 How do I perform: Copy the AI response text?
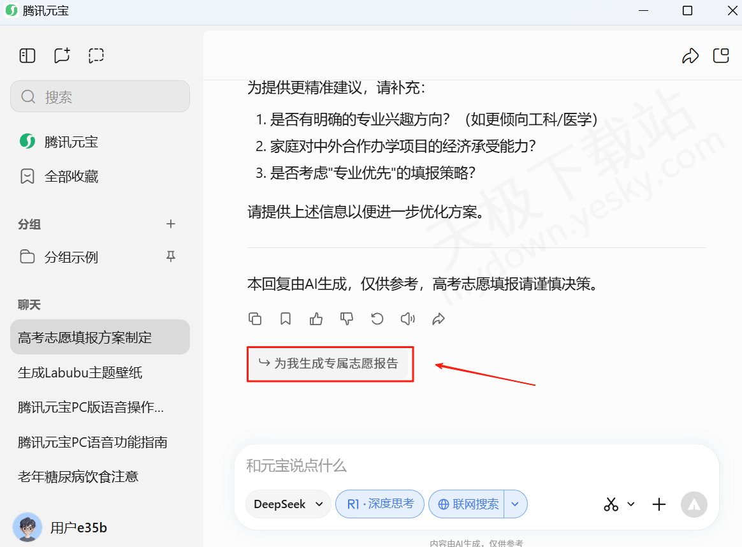click(255, 319)
